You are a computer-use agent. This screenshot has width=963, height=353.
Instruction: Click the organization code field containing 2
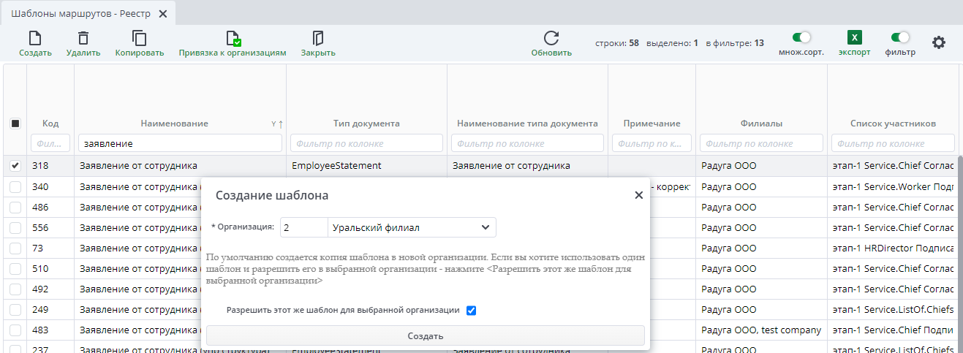click(303, 228)
